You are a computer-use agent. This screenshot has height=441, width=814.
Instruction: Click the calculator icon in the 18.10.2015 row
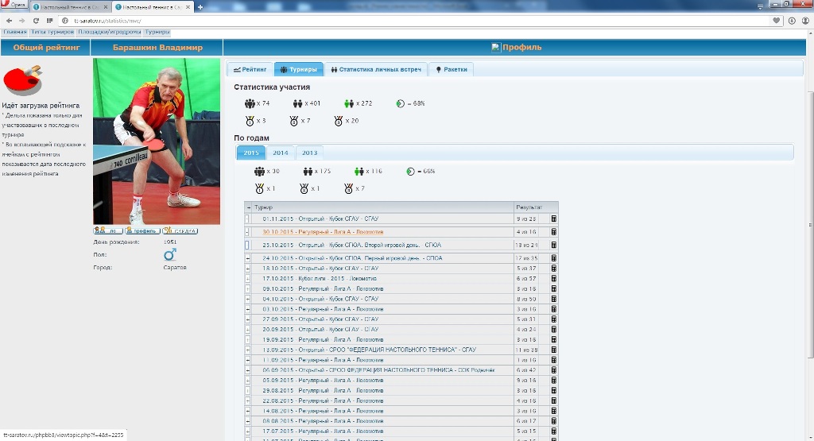553,269
